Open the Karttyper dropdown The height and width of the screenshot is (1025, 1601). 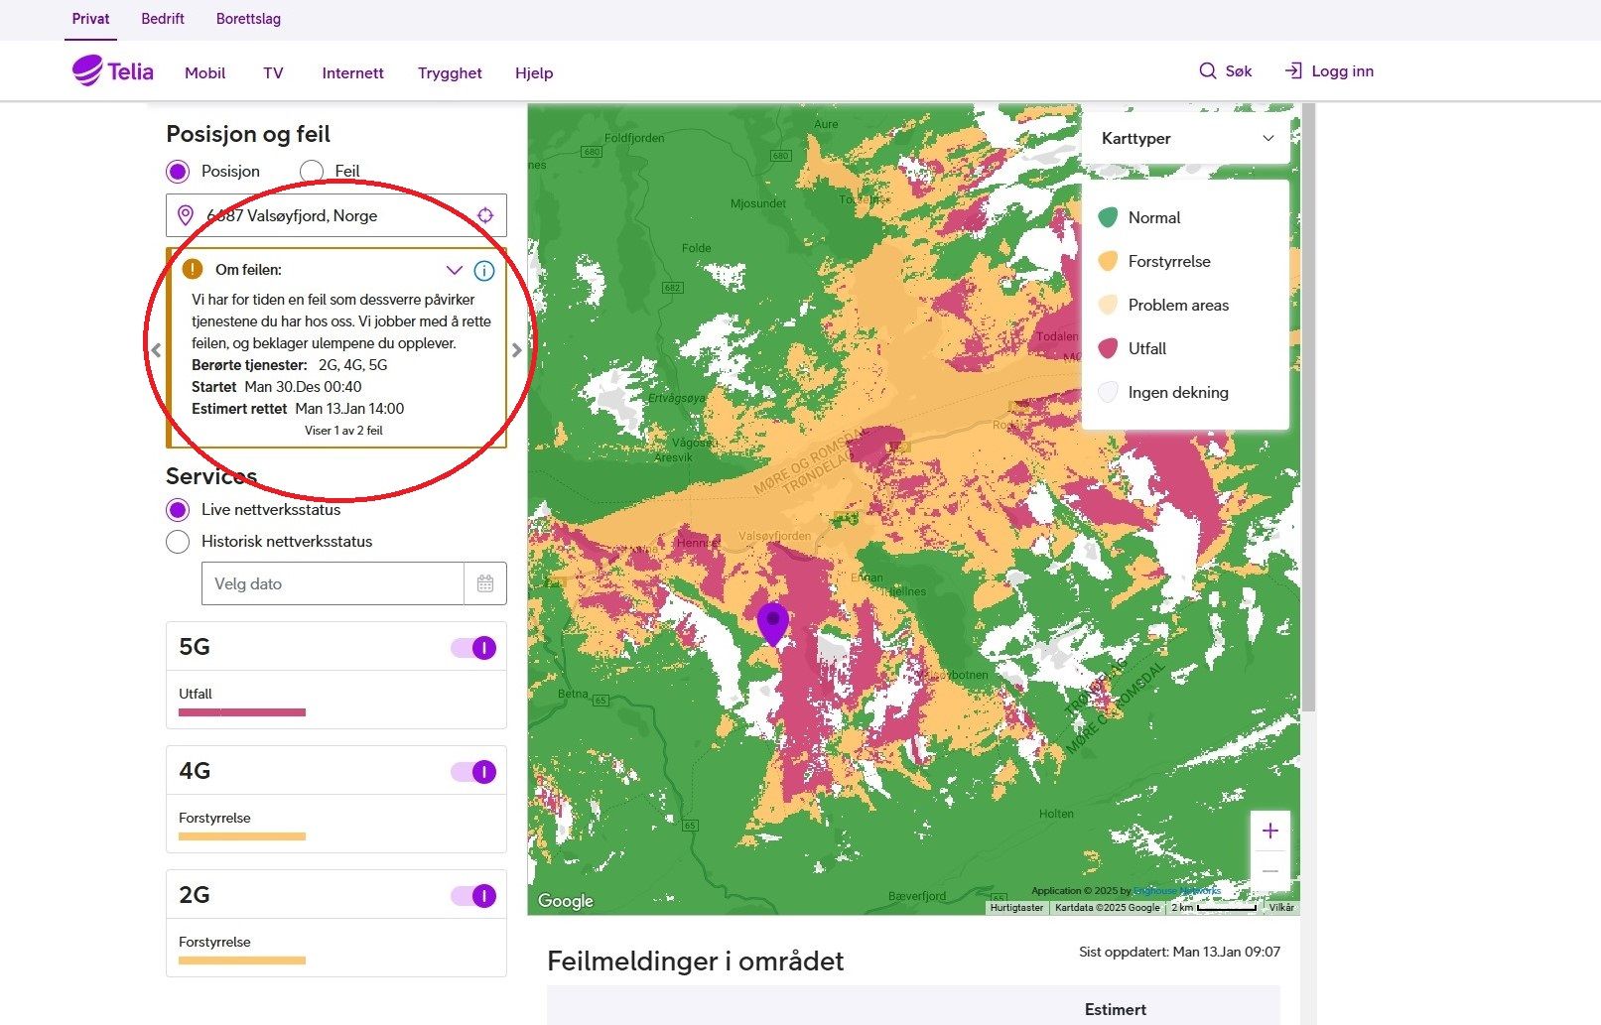(x=1186, y=139)
